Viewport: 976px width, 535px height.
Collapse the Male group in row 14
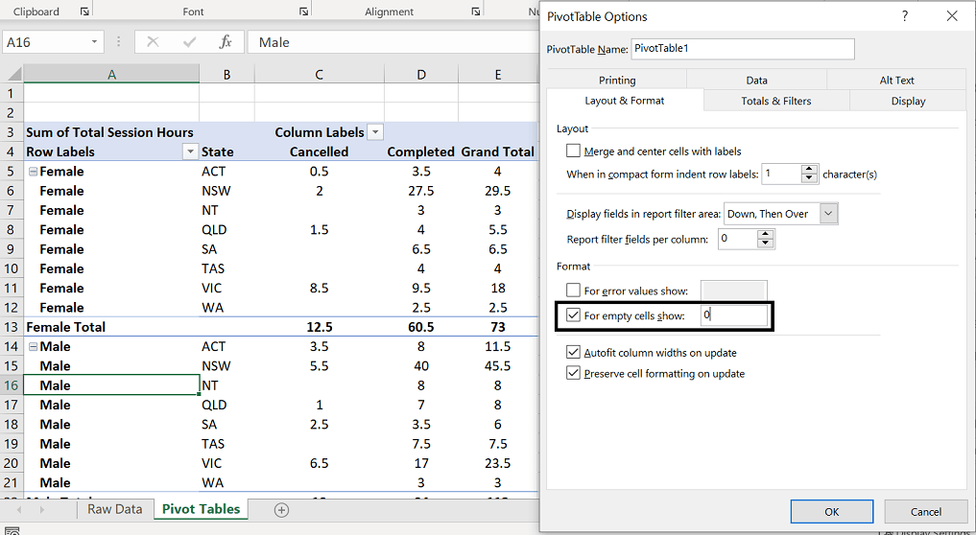pyautogui.click(x=33, y=346)
